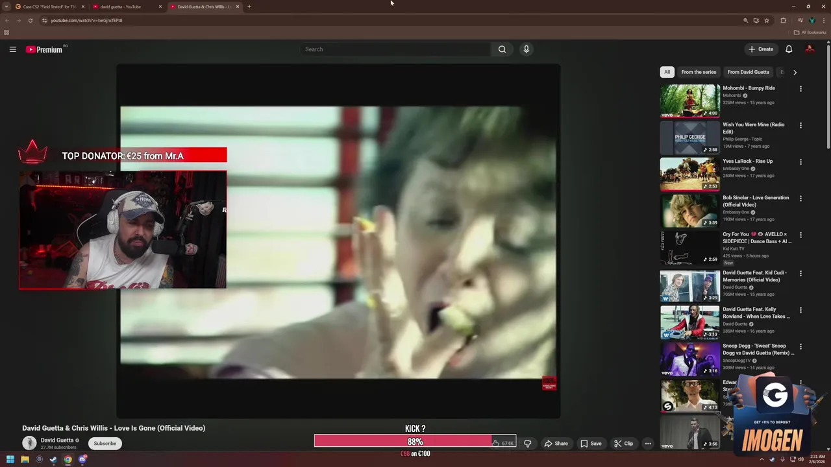This screenshot has height=467, width=831.
Task: Open Chrome three-dot menu
Action: coord(823,20)
